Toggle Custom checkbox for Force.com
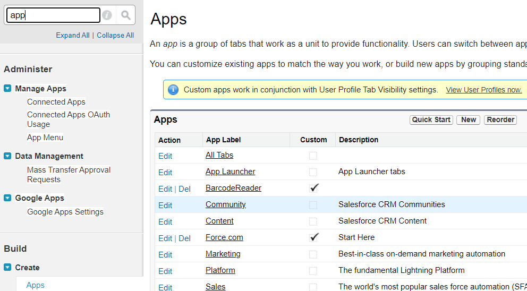This screenshot has height=291, width=527. click(313, 237)
